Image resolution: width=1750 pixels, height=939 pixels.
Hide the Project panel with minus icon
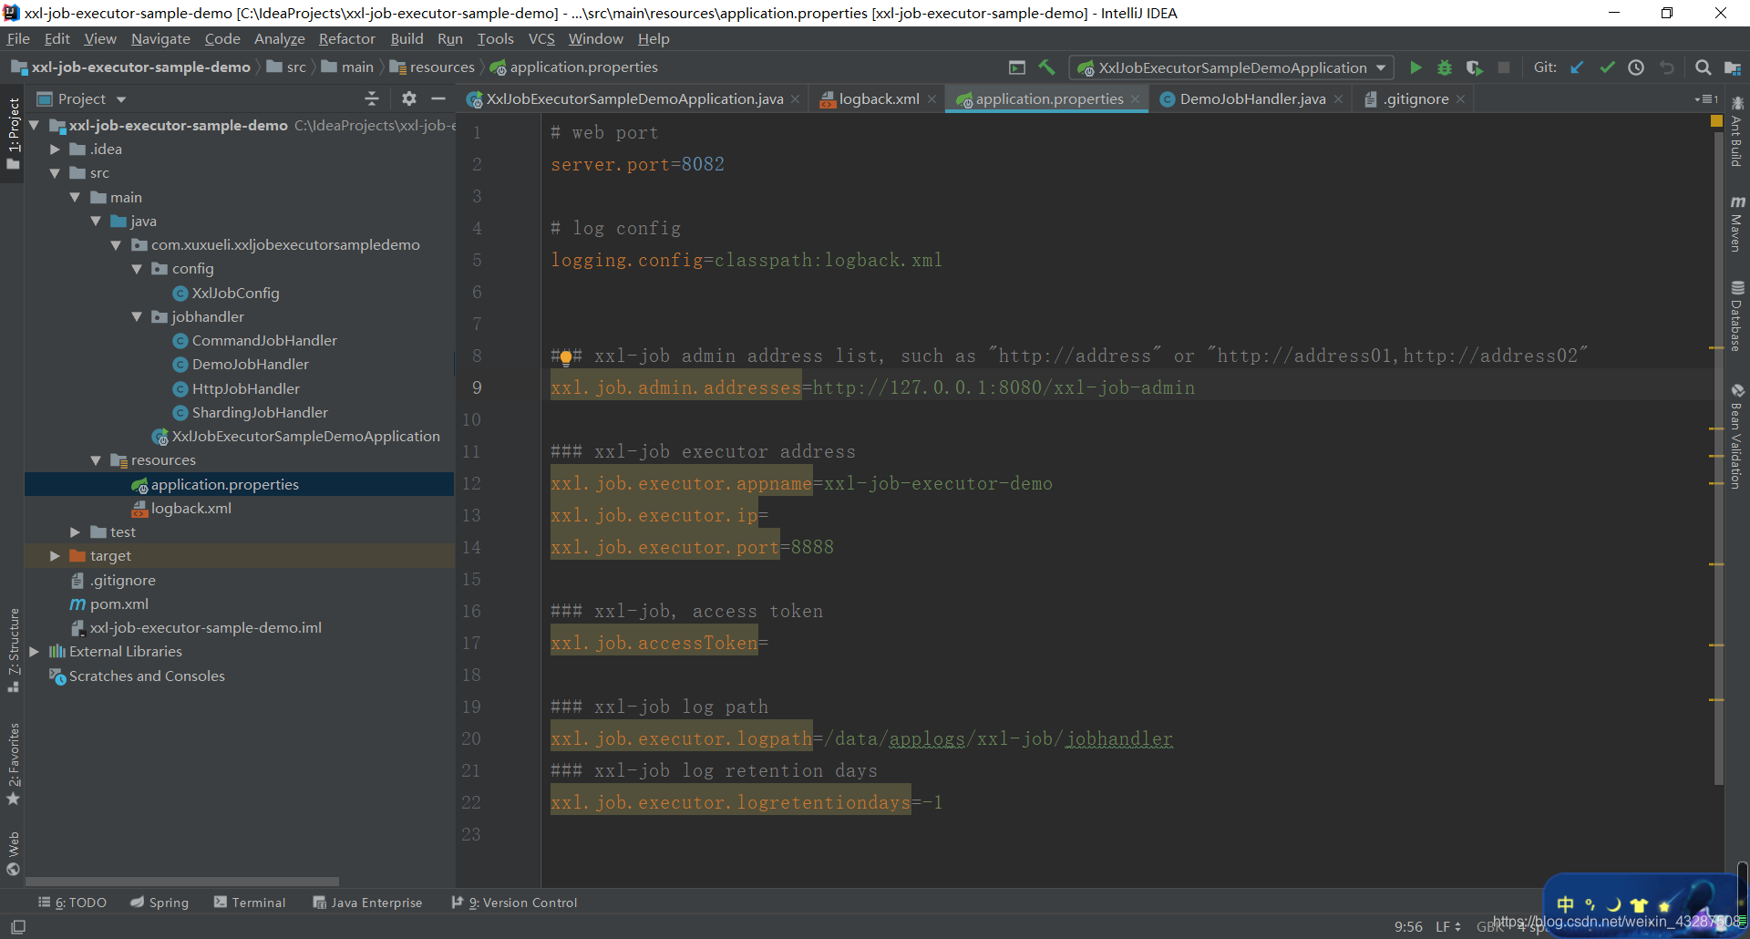(438, 98)
